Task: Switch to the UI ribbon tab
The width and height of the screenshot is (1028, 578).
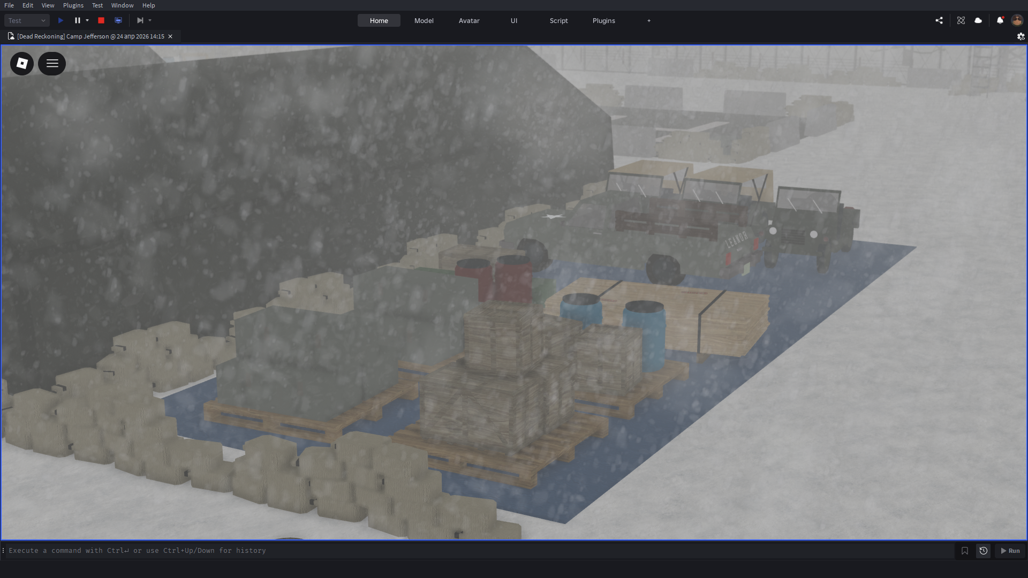Action: pyautogui.click(x=514, y=20)
